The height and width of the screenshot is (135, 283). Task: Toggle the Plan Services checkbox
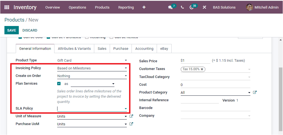click(x=59, y=84)
